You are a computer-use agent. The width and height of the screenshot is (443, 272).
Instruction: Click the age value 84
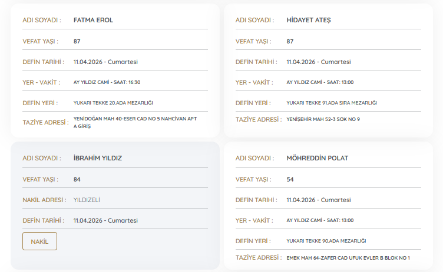[x=77, y=179]
